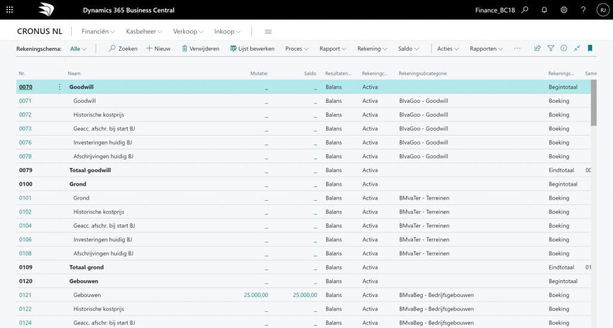Click Eindtotaal in row 0109
Image resolution: width=613 pixels, height=328 pixels.
click(562, 267)
